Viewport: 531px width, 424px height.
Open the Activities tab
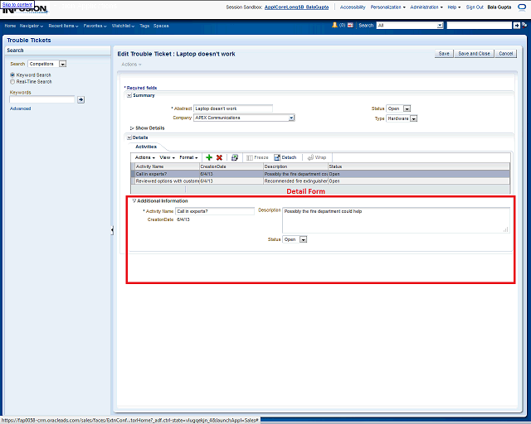click(146, 147)
